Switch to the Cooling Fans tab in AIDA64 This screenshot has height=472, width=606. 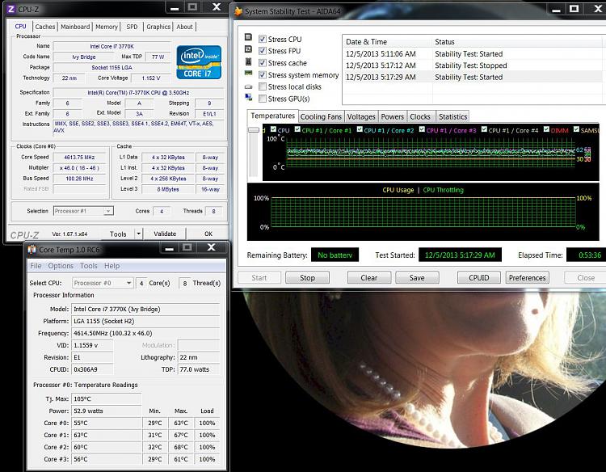pyautogui.click(x=321, y=116)
